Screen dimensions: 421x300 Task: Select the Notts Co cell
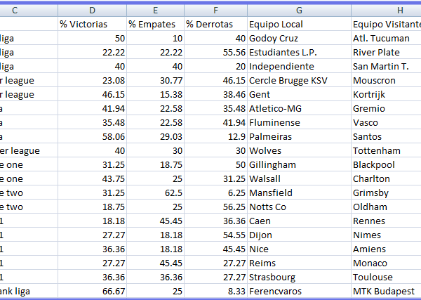pyautogui.click(x=299, y=207)
